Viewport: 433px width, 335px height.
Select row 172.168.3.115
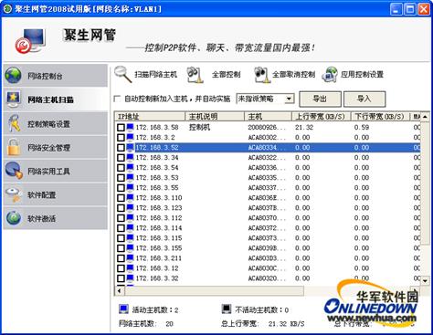[268, 238]
